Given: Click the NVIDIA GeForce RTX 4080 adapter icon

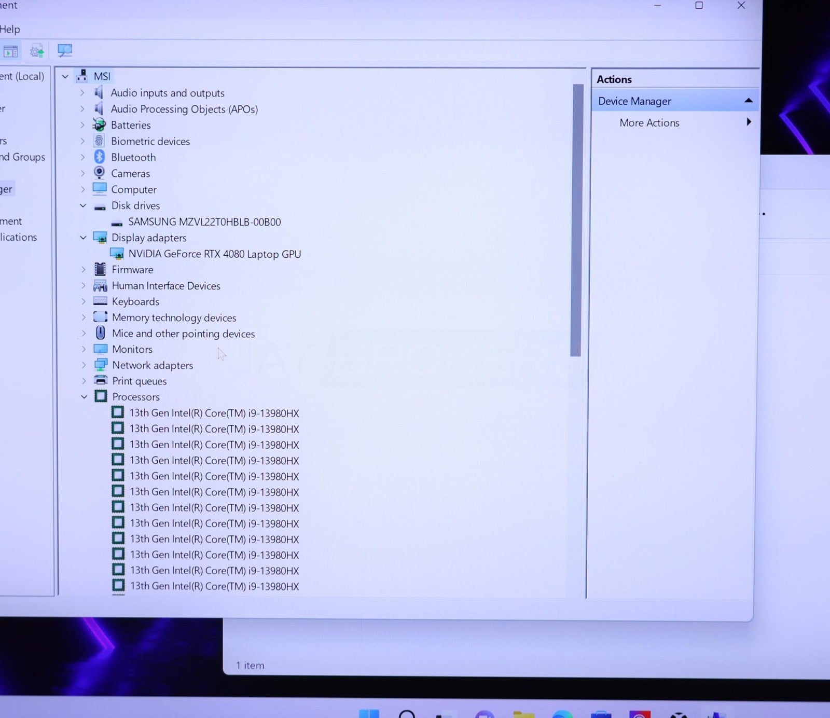Looking at the screenshot, I should pyautogui.click(x=117, y=254).
